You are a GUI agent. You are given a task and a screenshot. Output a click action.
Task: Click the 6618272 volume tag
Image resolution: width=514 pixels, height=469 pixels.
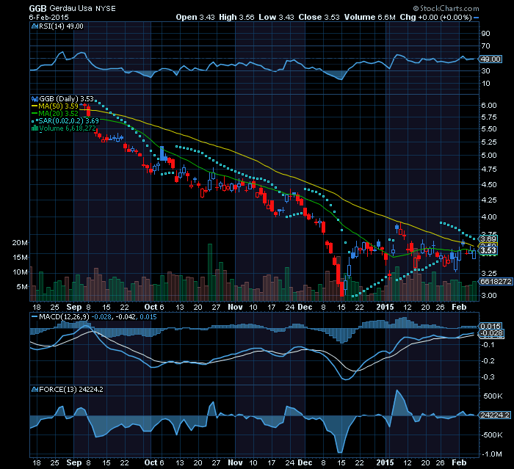(x=496, y=282)
